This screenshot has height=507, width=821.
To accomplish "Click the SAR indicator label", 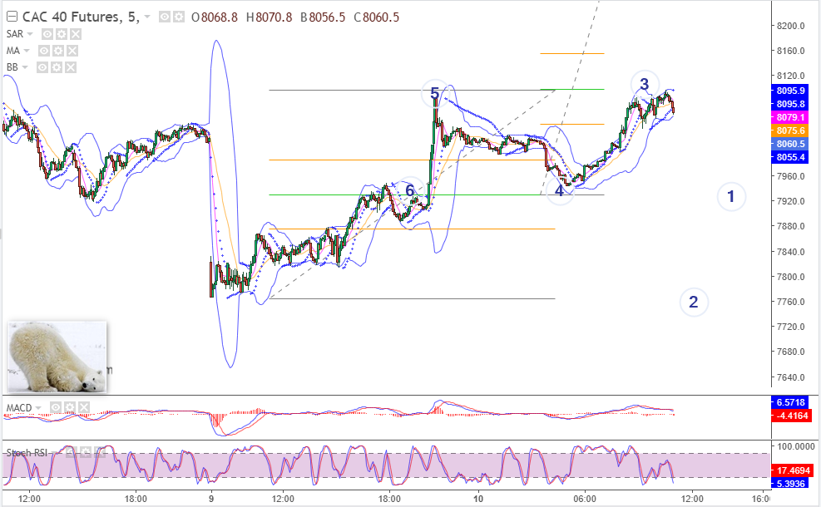I will click(x=15, y=34).
